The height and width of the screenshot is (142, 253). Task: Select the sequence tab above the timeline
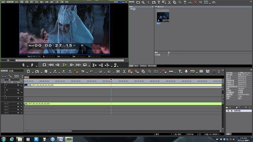[x=27, y=77]
